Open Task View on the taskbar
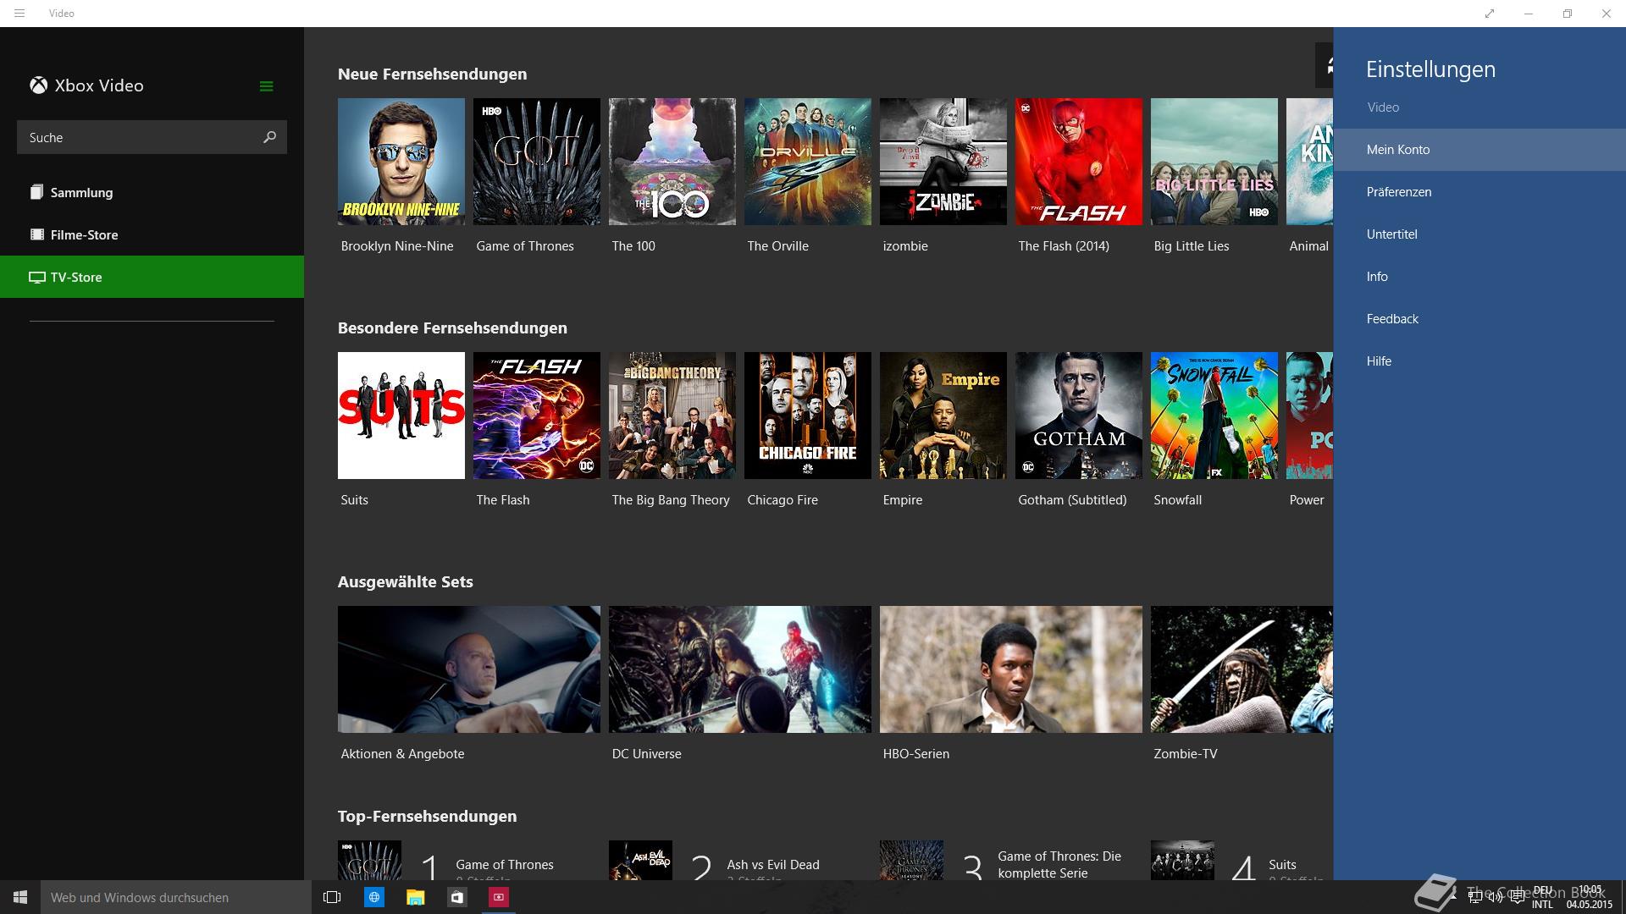This screenshot has width=1626, height=914. [x=332, y=897]
